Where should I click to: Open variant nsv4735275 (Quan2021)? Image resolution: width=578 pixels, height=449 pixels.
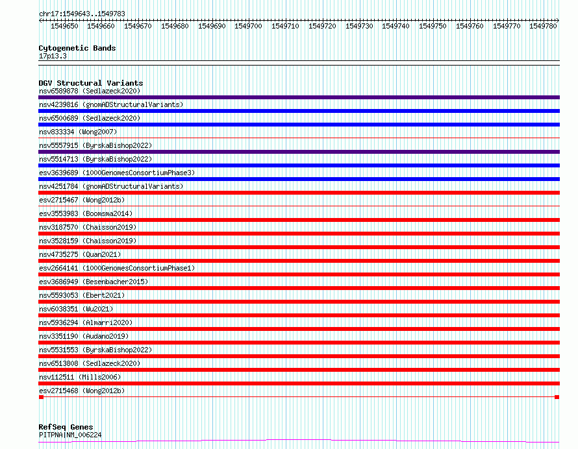pyautogui.click(x=80, y=254)
